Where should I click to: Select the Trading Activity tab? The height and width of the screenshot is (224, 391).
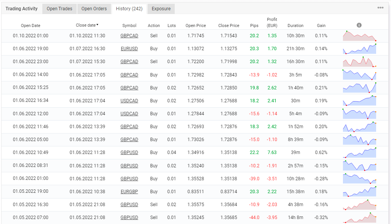(22, 9)
